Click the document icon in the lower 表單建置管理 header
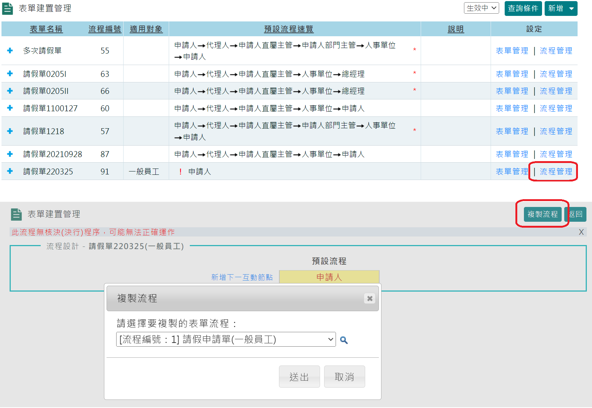 click(x=16, y=214)
